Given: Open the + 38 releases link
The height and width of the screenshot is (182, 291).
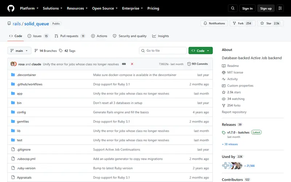Looking at the screenshot, I should (x=230, y=144).
